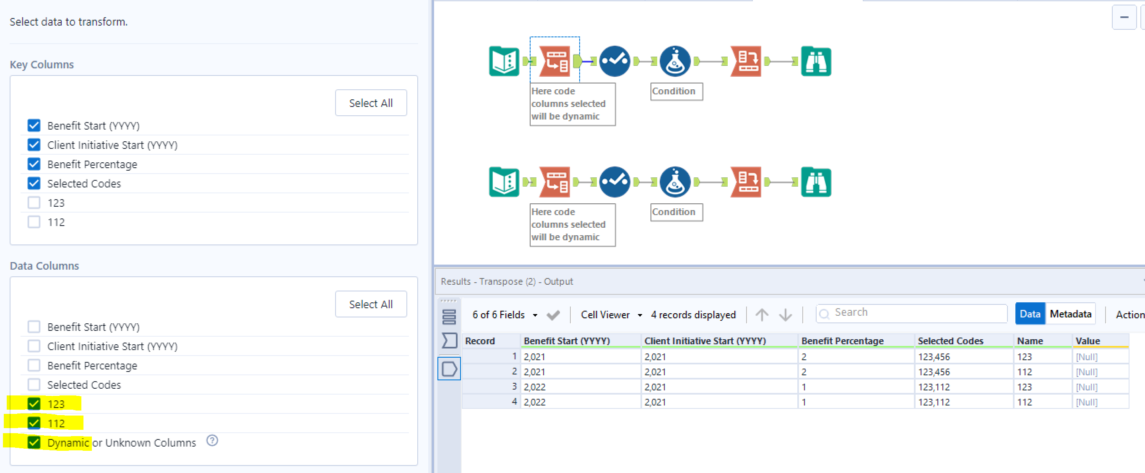Viewport: 1145px width, 473px height.
Task: Open the 6 of 6 Fields dropdown
Action: (x=505, y=314)
